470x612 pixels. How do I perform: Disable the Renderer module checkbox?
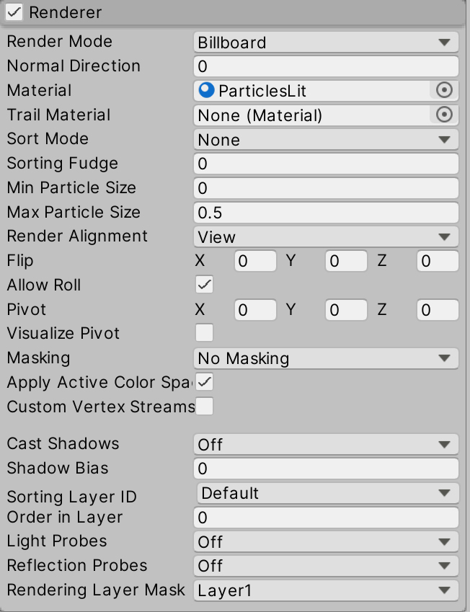[14, 12]
